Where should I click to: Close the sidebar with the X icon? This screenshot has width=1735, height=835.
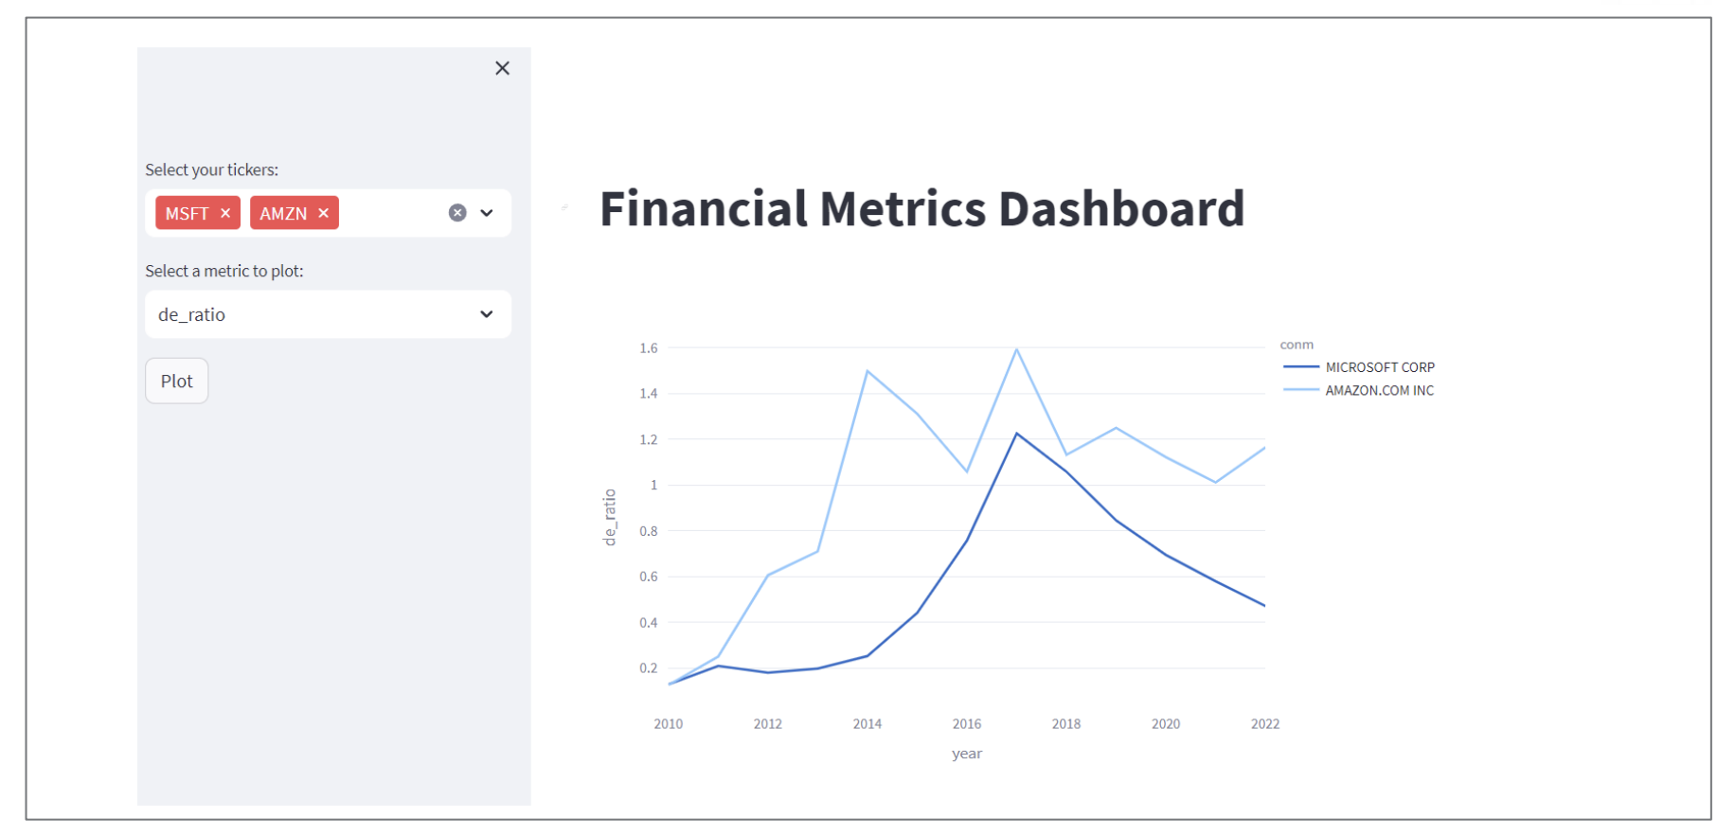point(502,68)
